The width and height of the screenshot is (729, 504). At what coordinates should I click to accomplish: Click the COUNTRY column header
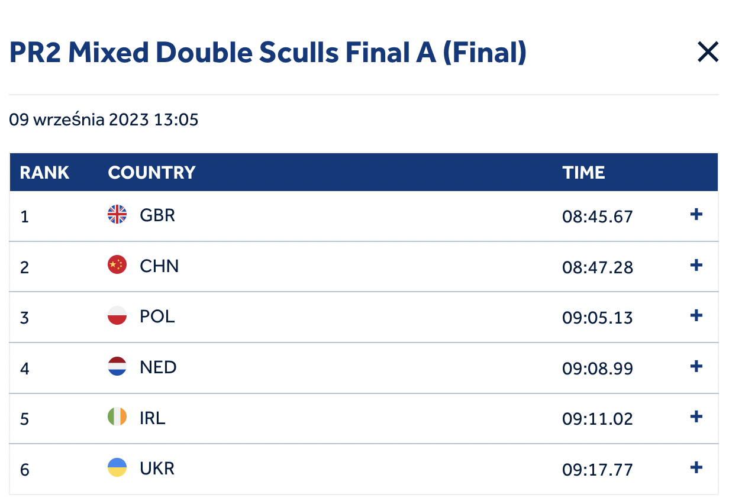[151, 173]
